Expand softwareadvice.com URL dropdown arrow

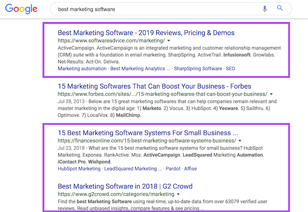click(x=169, y=41)
